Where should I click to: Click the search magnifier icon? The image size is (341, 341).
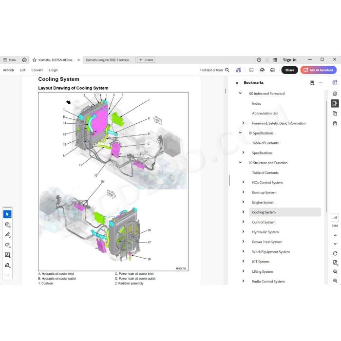coord(227,70)
